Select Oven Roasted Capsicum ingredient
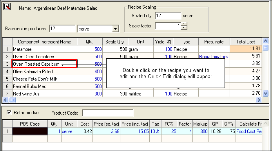The image size is (272, 151). coord(45,64)
